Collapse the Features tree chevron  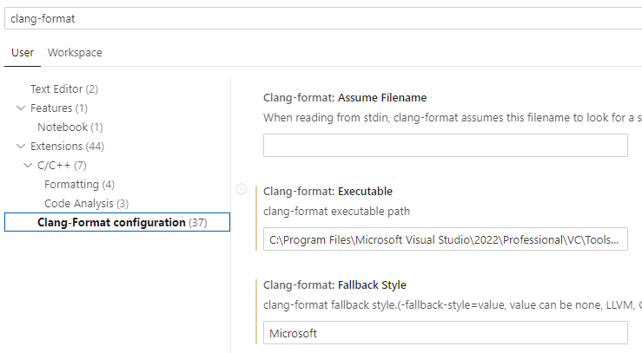click(21, 108)
